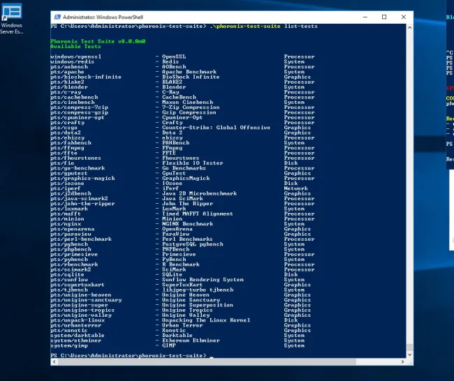Screen dimensions: 454x381
Task: Click the 'Available Tests' heading line
Action: pos(75,46)
